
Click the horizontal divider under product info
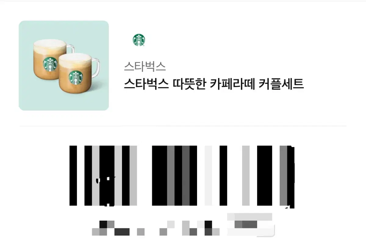(183, 126)
